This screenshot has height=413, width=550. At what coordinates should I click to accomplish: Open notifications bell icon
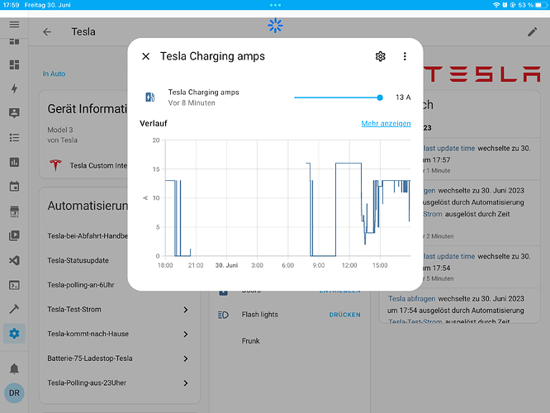[14, 368]
